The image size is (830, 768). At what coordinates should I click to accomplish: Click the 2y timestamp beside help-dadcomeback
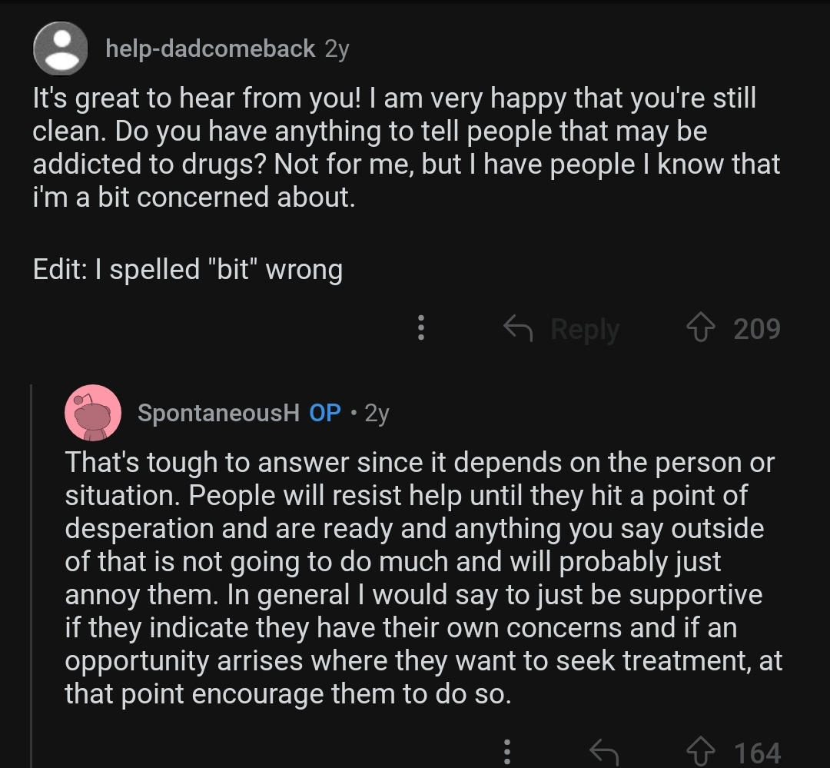pyautogui.click(x=337, y=48)
